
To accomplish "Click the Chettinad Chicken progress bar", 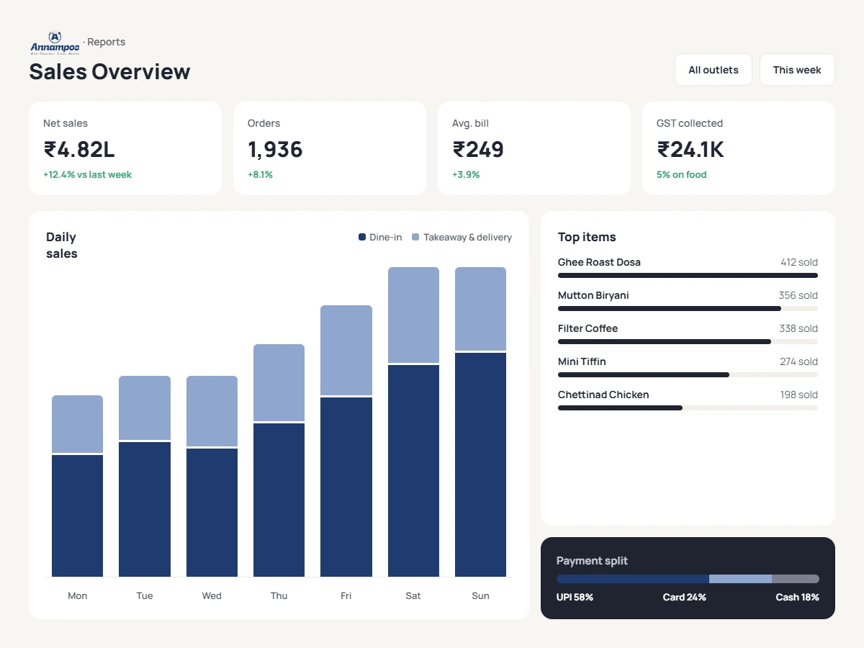I will tap(688, 408).
